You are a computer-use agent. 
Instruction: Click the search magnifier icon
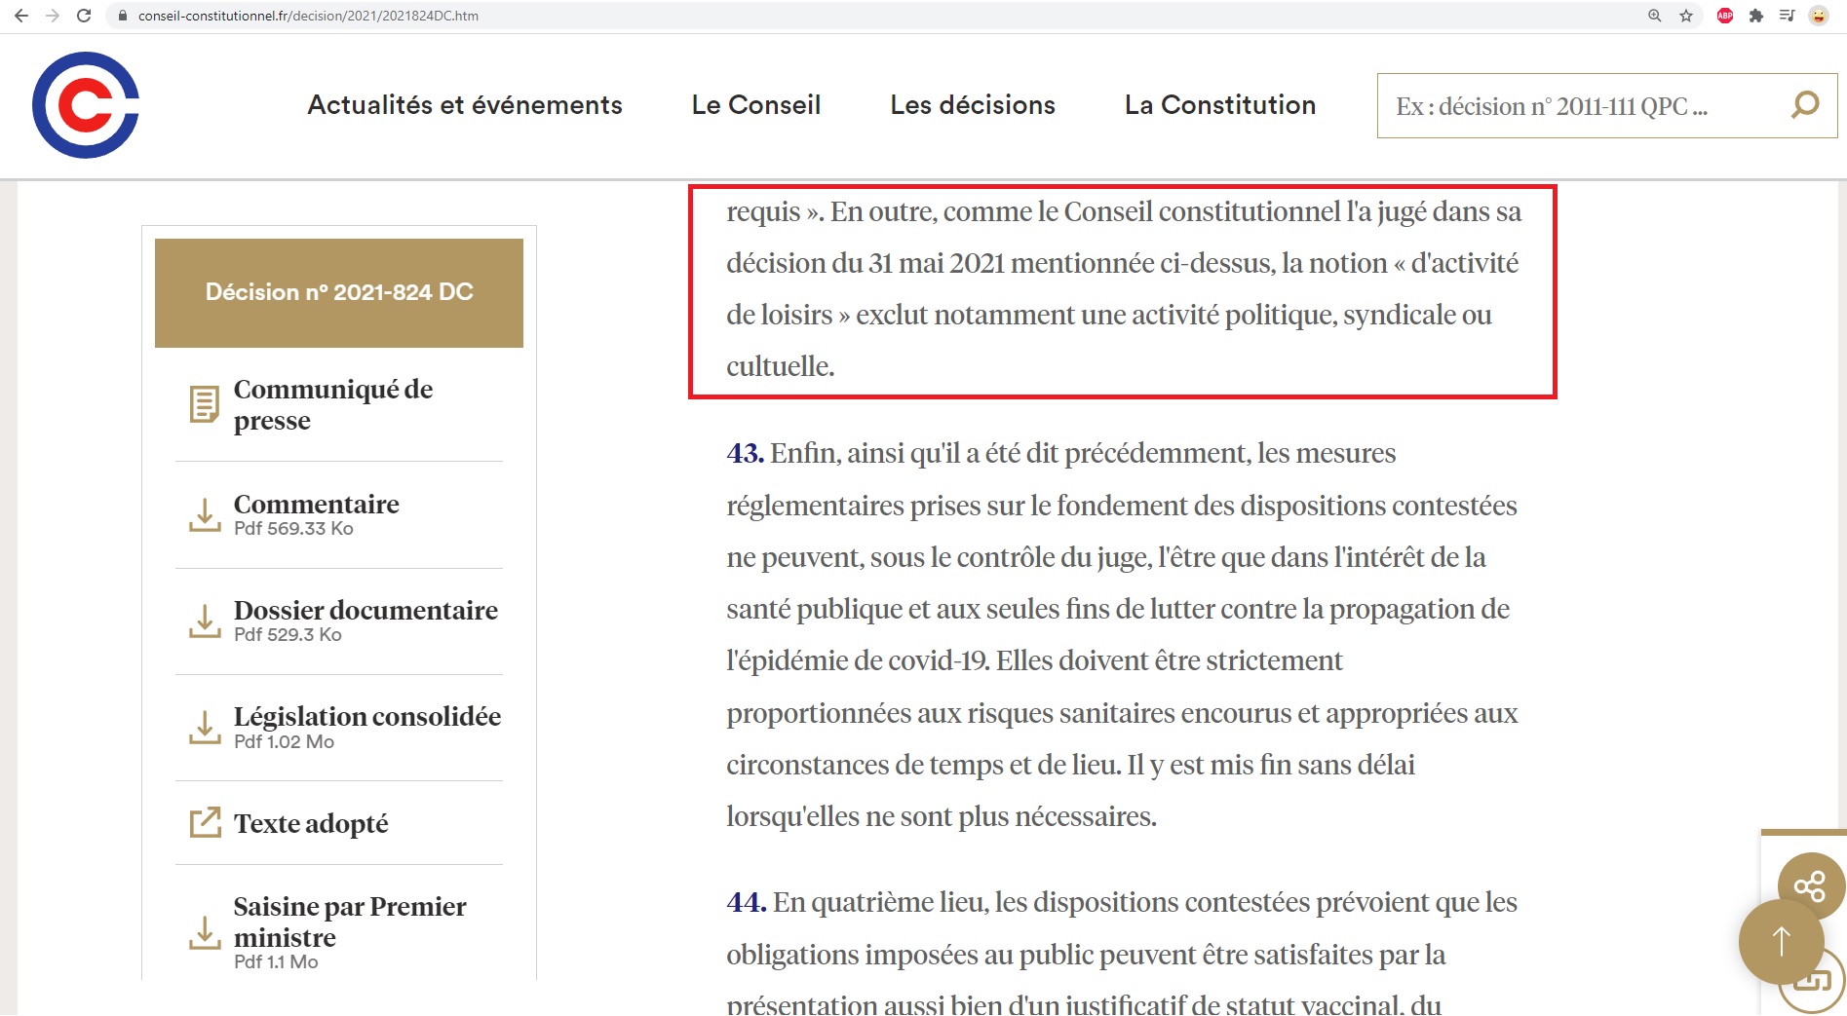1805,104
